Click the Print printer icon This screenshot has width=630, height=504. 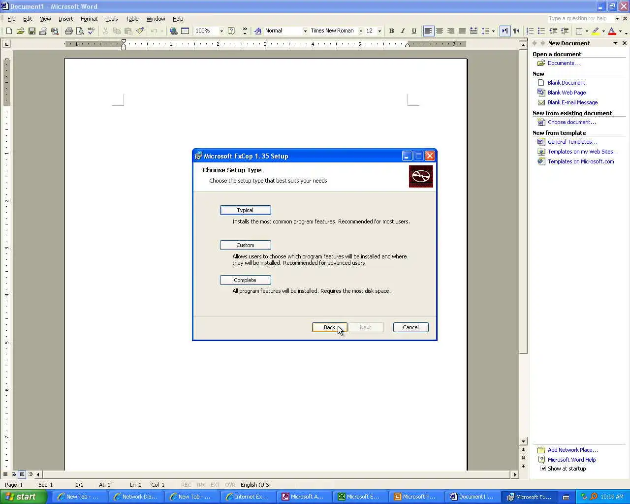pyautogui.click(x=68, y=31)
